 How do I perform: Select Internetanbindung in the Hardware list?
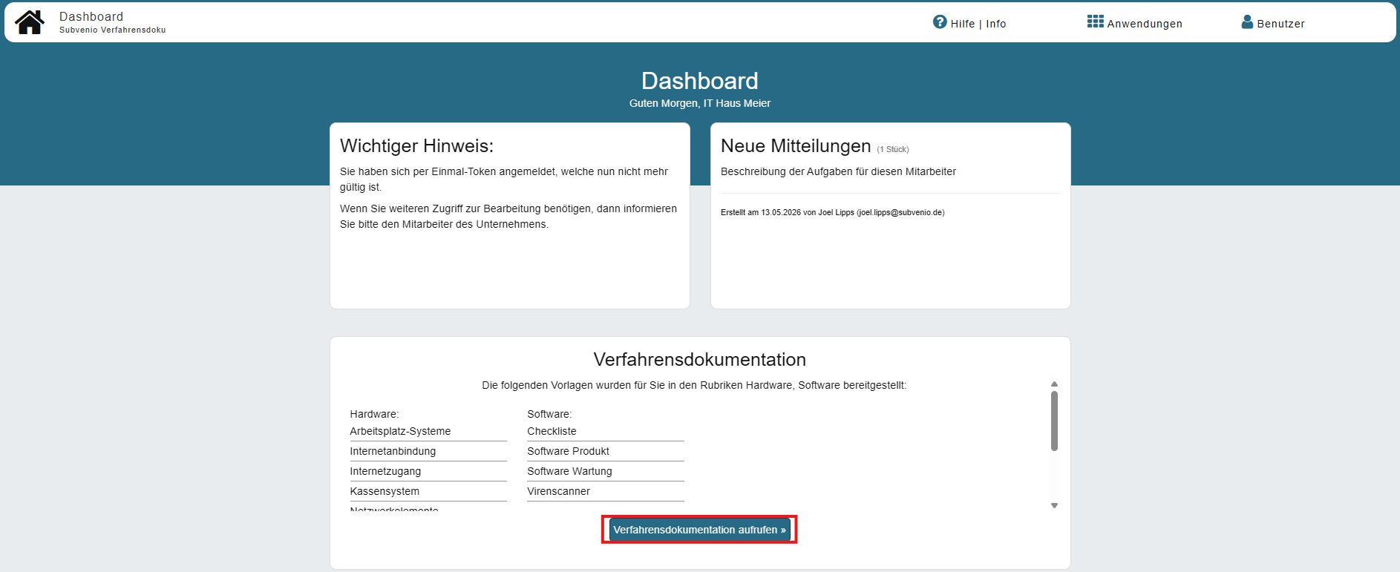(x=393, y=451)
